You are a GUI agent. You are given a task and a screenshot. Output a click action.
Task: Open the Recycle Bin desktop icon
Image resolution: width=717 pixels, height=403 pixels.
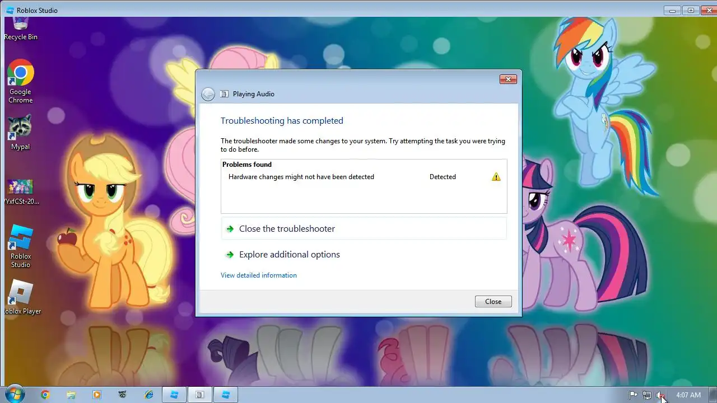tap(21, 28)
